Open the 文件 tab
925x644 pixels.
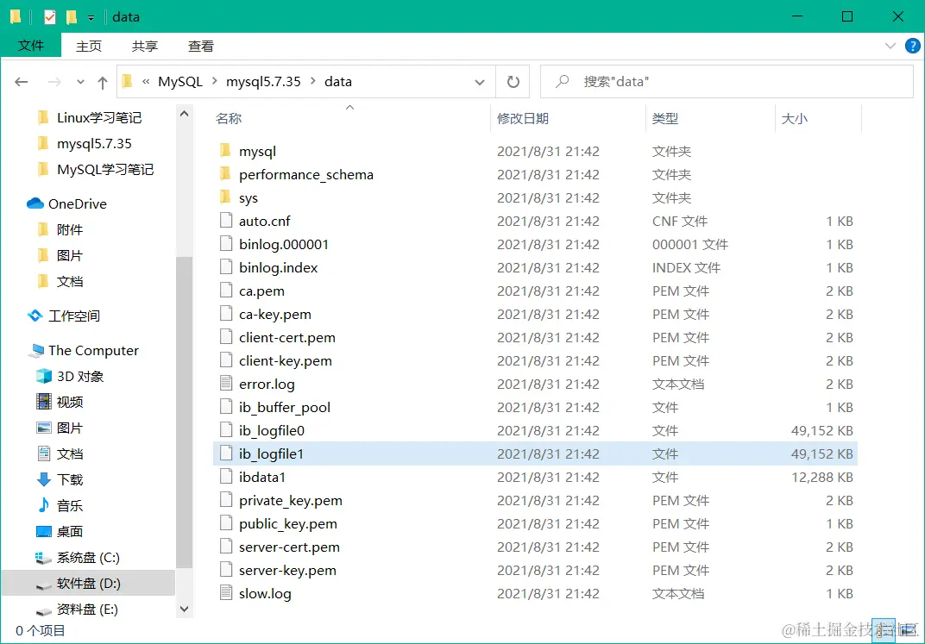pyautogui.click(x=31, y=46)
